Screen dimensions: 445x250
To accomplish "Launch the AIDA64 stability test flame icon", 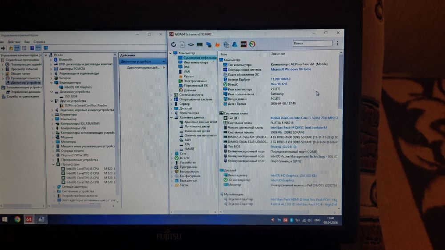I will [x=218, y=44].
